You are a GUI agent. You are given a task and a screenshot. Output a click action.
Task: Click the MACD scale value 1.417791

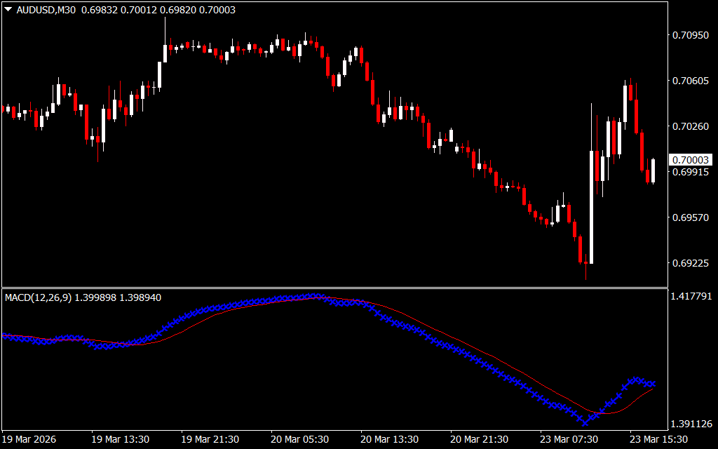(x=691, y=297)
